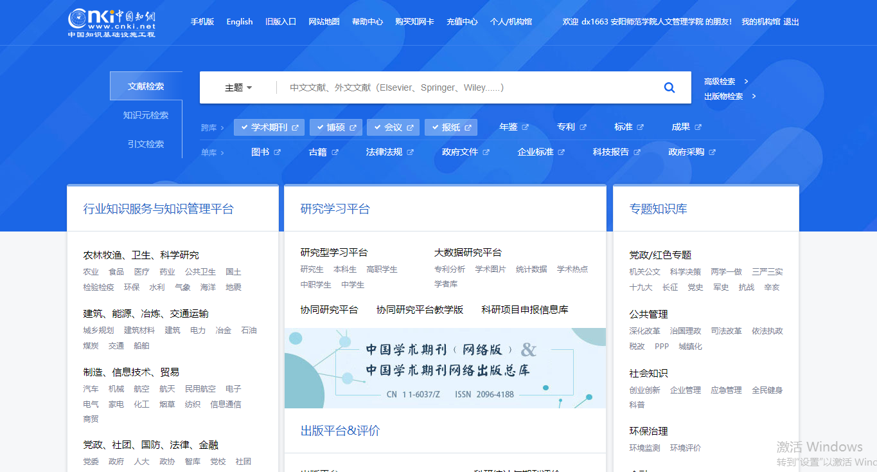Open 农业 industry link
The image size is (877, 472).
(x=91, y=272)
